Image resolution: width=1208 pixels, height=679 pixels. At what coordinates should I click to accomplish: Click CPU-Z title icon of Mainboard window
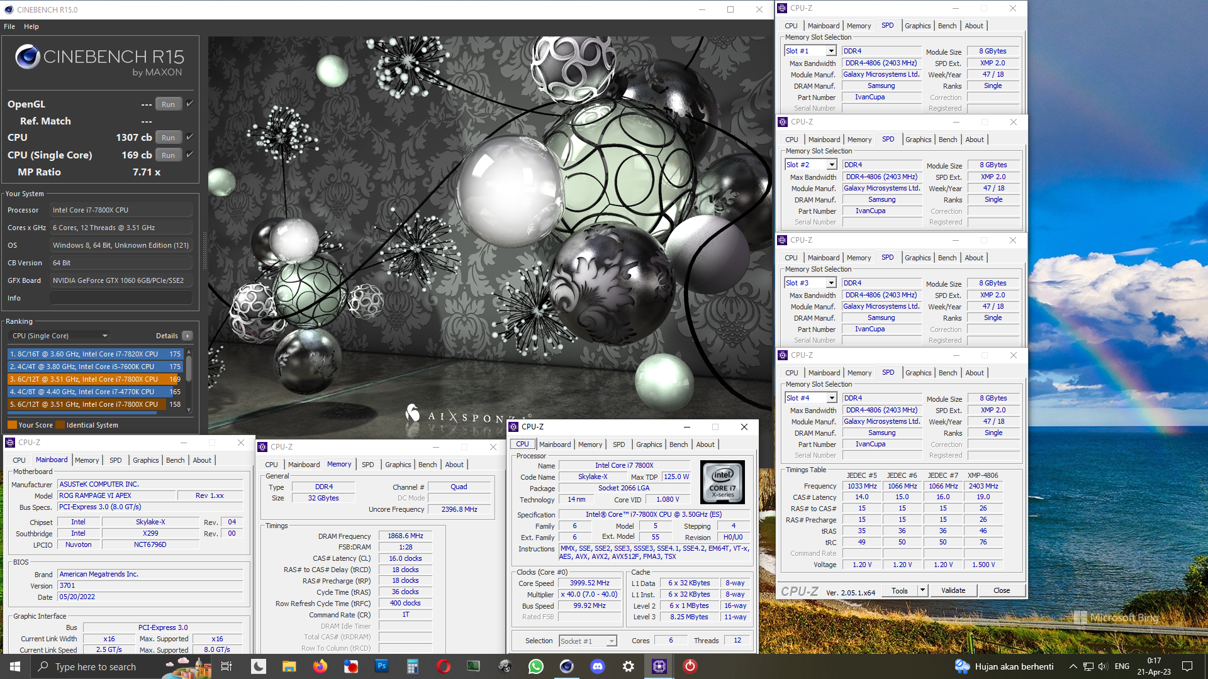coord(10,443)
